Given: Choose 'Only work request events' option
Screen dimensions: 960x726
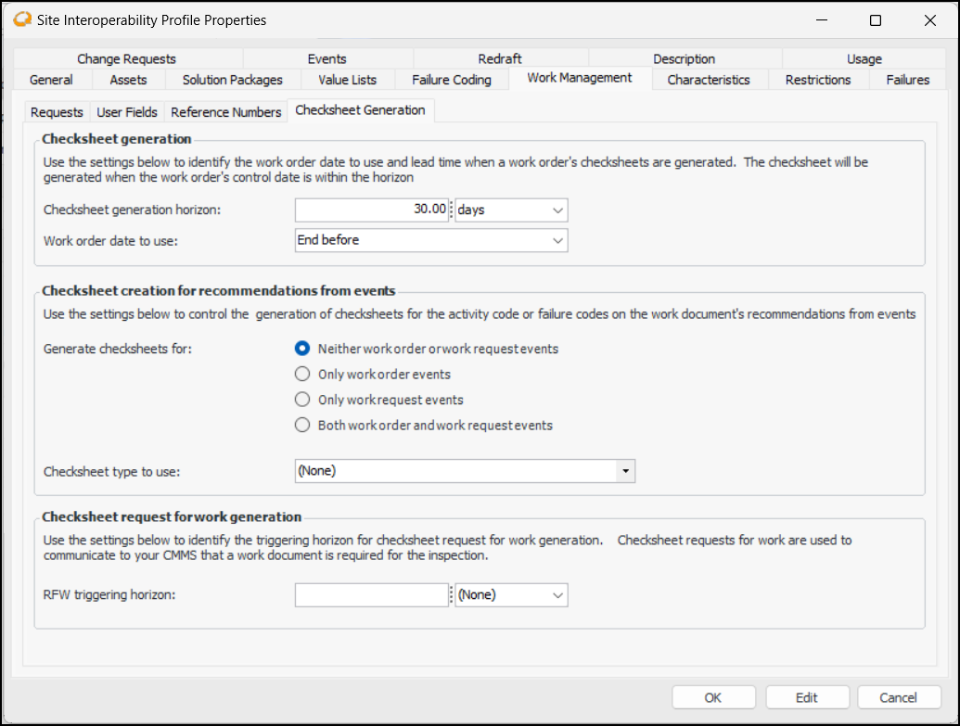Looking at the screenshot, I should [301, 400].
